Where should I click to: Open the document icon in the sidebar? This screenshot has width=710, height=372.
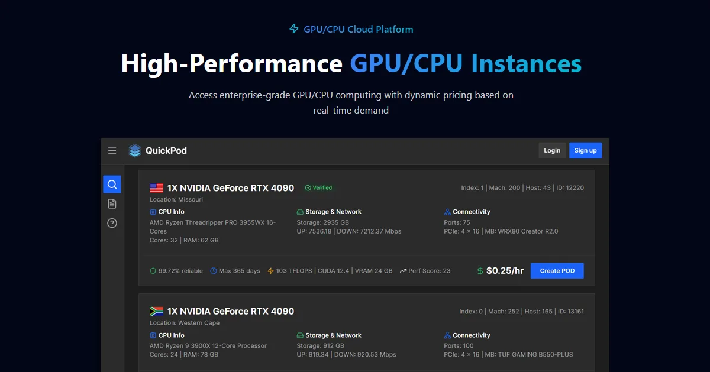click(112, 203)
